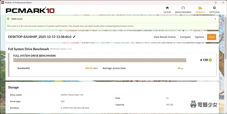This screenshot has height=114, width=227.
Task: Click the green checkmark next to score 4 139
Action: pyautogui.click(x=210, y=60)
